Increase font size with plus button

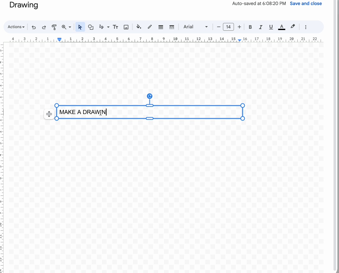coord(239,27)
